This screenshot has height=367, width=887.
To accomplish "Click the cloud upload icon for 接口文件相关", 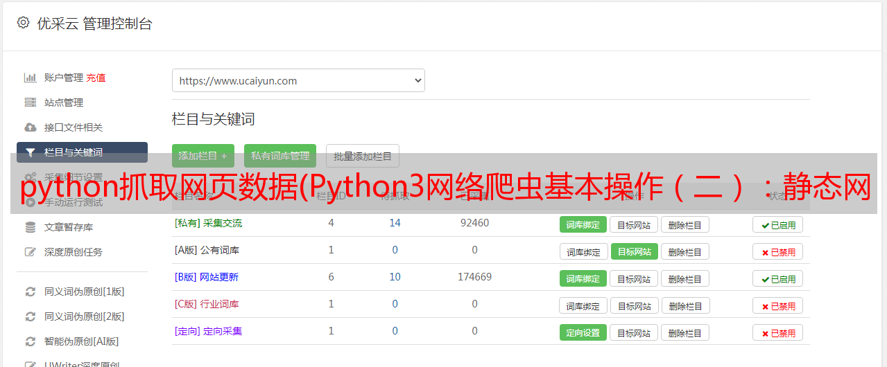I will click(30, 127).
